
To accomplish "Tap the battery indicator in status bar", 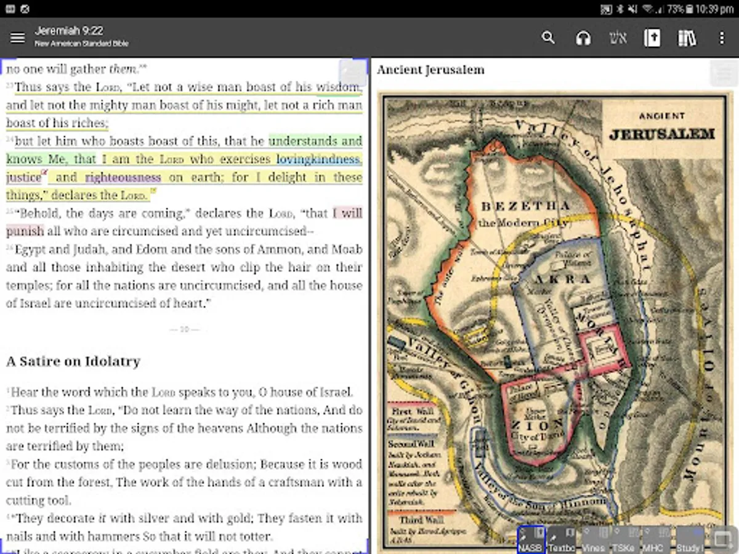I will (x=690, y=9).
